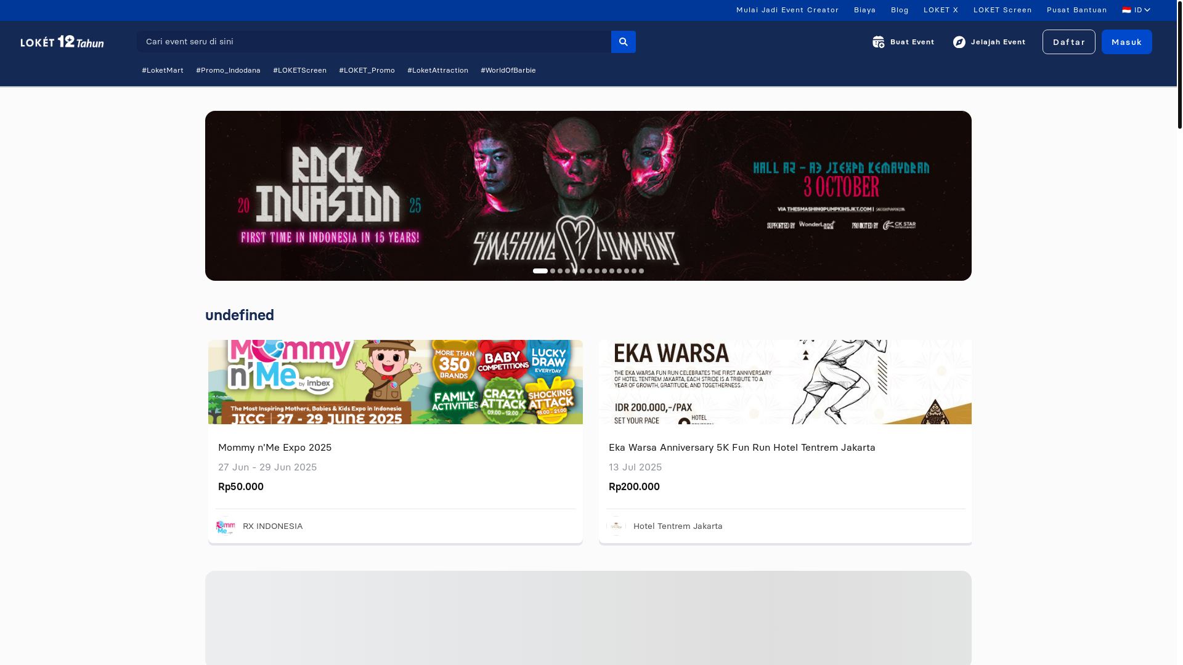Open RX INDONESIA organizer avatar

click(x=226, y=526)
